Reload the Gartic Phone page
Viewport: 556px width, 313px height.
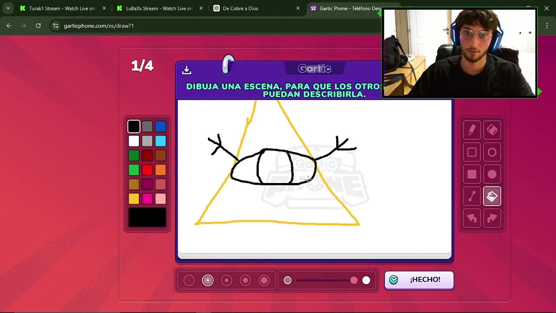coord(38,26)
